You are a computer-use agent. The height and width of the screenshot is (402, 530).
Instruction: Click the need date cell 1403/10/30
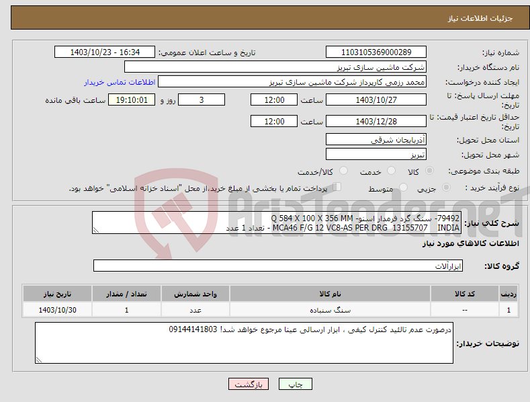(58, 310)
